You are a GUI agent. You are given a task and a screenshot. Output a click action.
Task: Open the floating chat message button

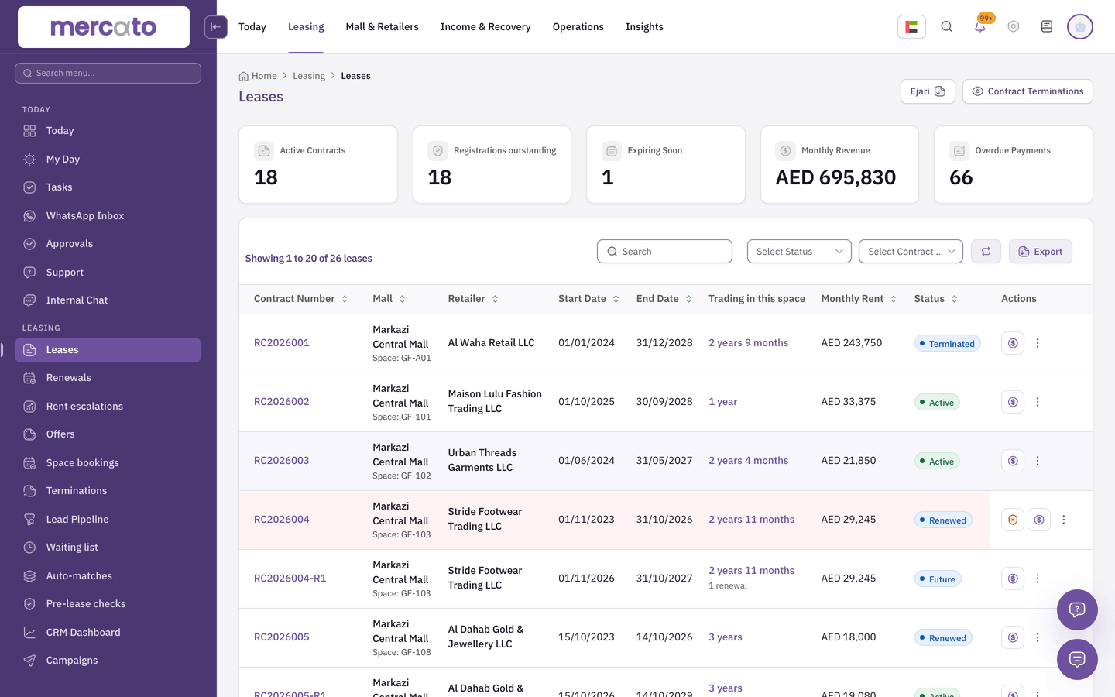(x=1077, y=659)
